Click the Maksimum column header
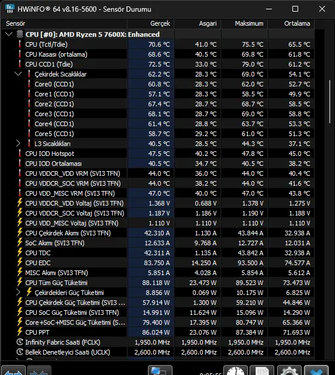The image size is (335, 375). [244, 23]
